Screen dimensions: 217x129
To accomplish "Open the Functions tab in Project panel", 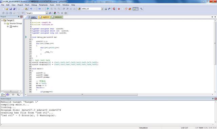I will click(x=14, y=95).
